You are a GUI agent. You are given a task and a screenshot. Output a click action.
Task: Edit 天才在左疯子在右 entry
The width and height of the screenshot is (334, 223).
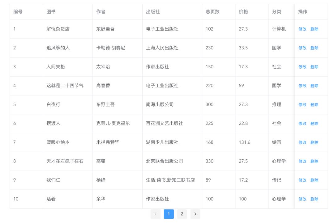pos(302,161)
